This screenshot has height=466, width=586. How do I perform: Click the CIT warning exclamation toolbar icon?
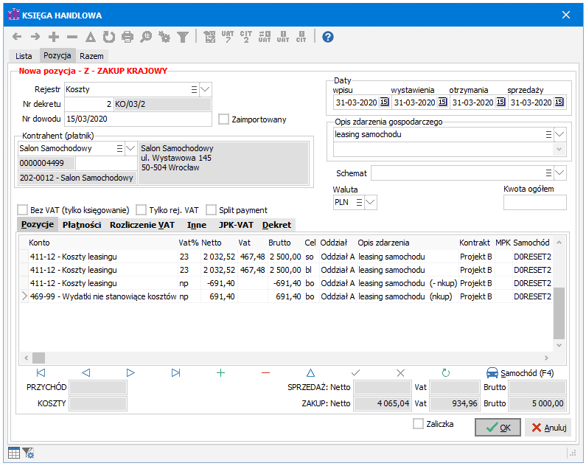(301, 37)
